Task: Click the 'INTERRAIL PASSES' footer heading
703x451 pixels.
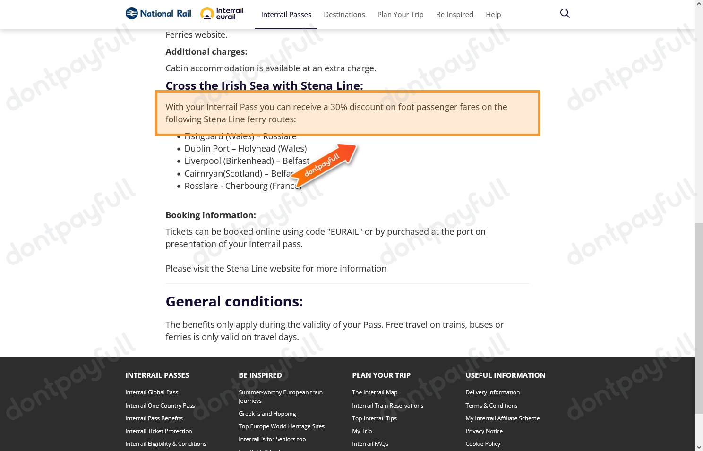Action: pos(157,375)
